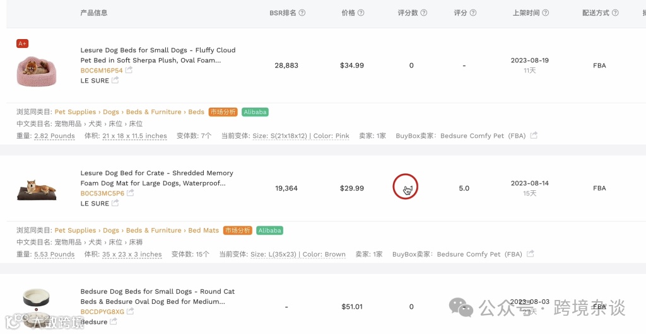The height and width of the screenshot is (334, 646).
Task: Click the help icon beside 配送方式
Action: (x=615, y=13)
